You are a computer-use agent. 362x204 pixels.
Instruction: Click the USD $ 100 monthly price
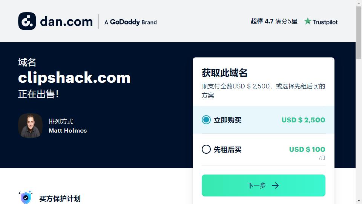[x=307, y=150]
